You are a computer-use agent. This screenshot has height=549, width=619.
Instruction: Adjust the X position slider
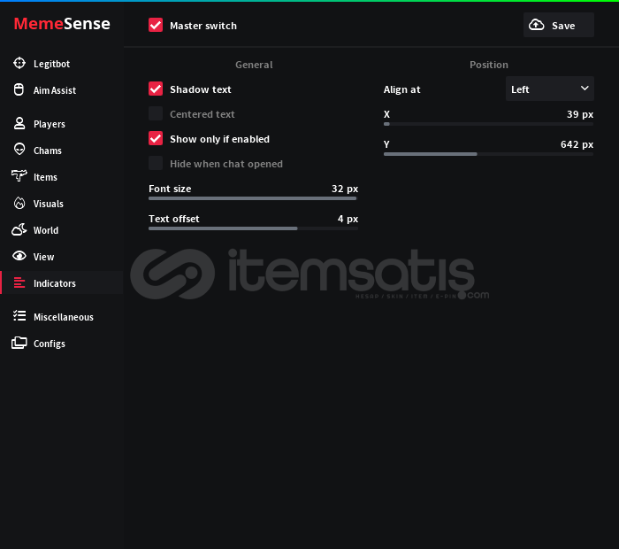488,124
